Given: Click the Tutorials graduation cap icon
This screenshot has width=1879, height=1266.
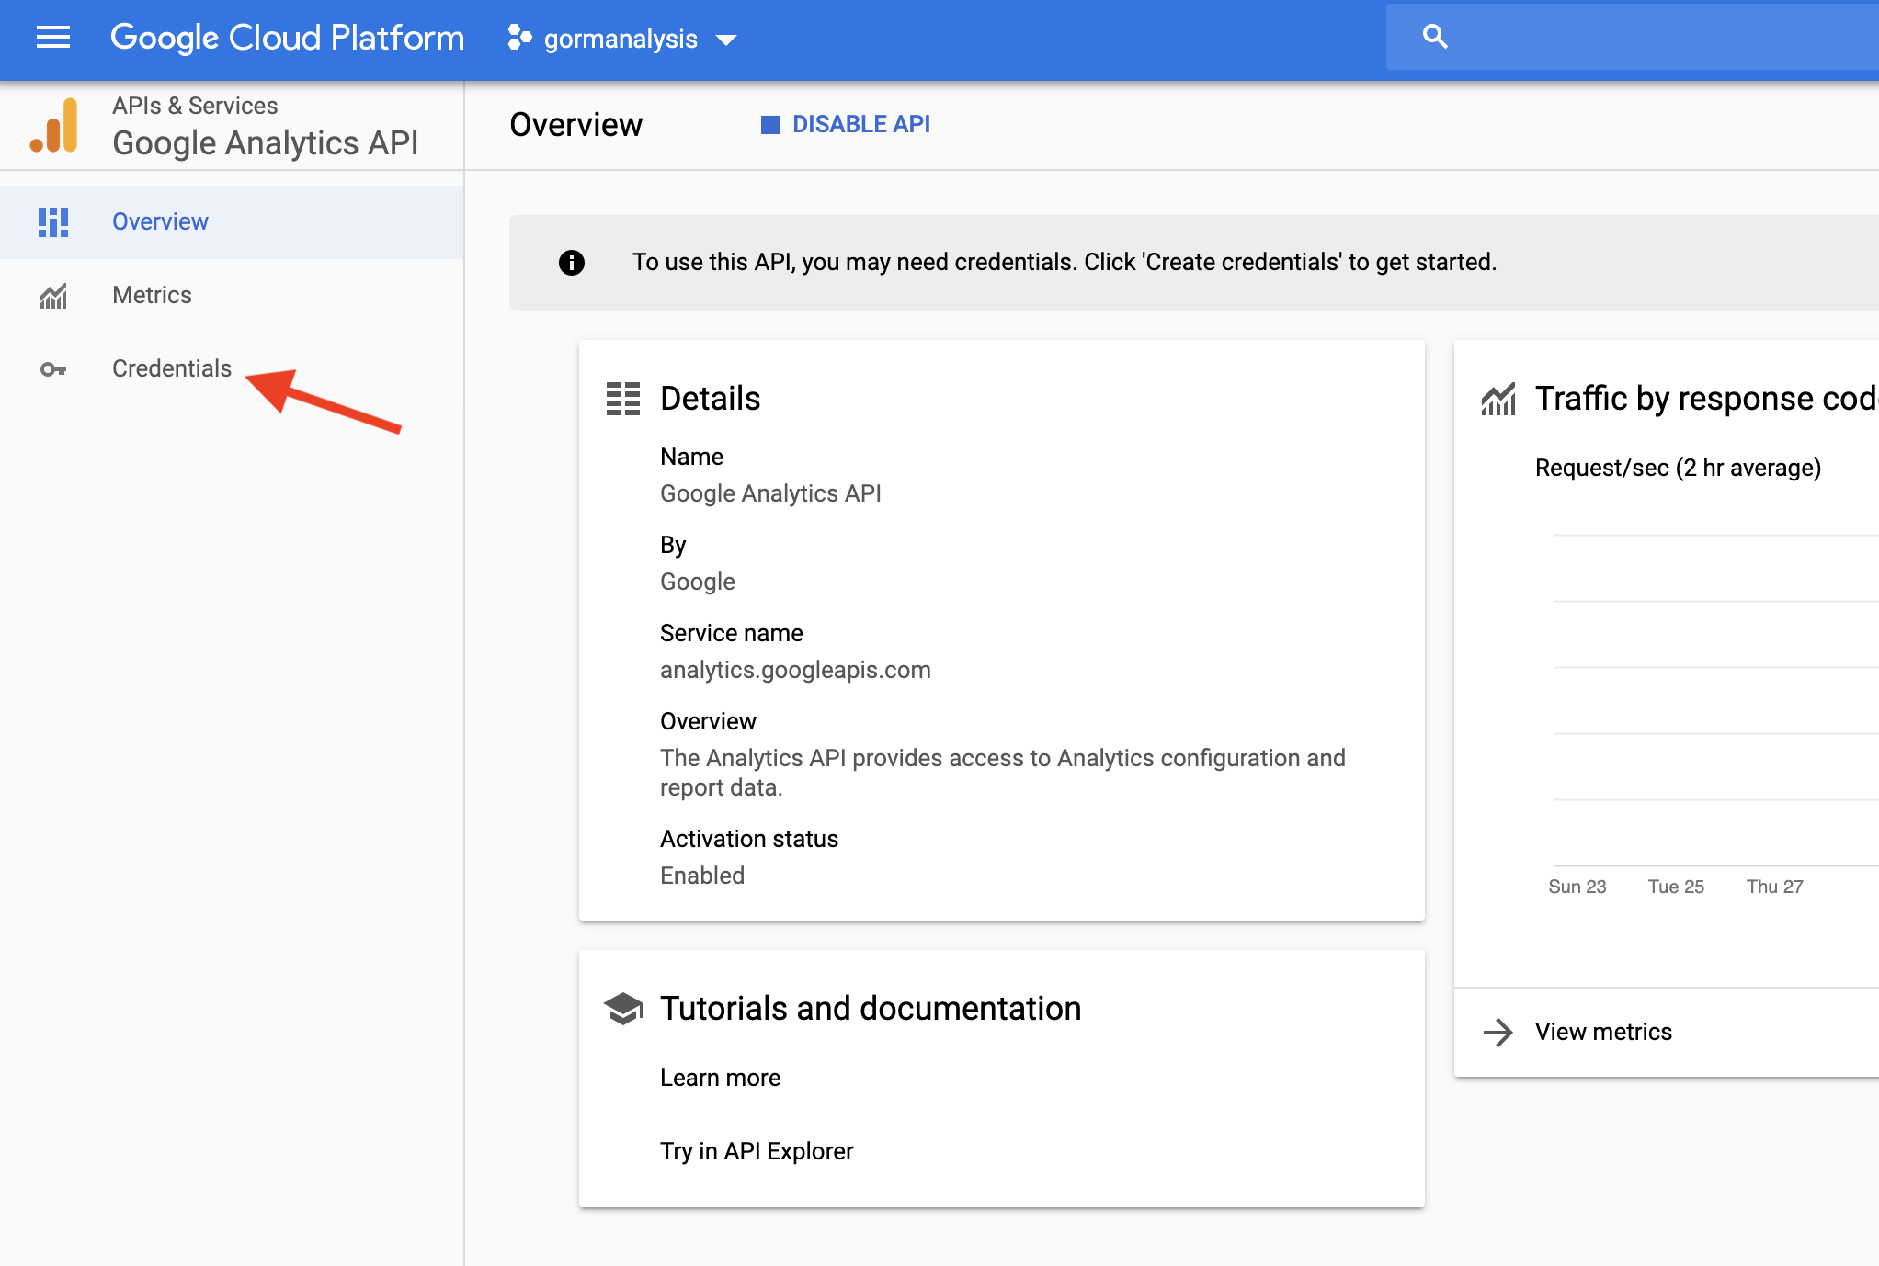Looking at the screenshot, I should 623,1009.
